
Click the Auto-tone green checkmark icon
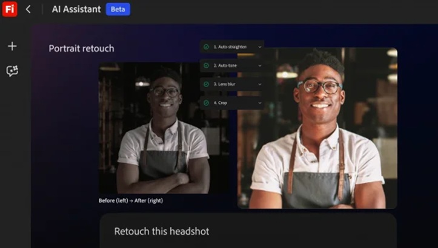[207, 65]
